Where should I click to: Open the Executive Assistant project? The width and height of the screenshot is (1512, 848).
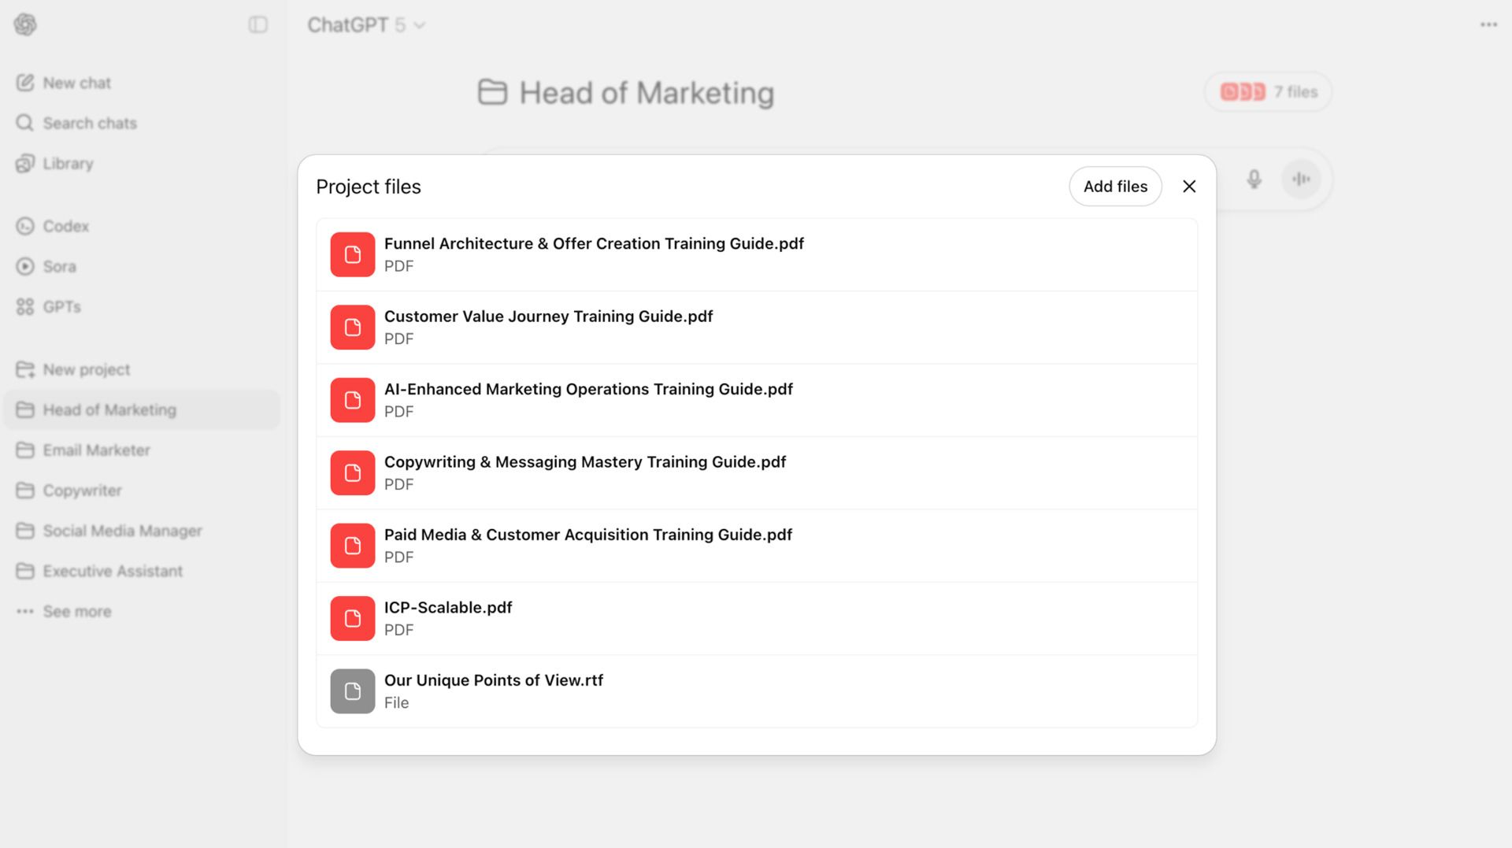pyautogui.click(x=100, y=571)
